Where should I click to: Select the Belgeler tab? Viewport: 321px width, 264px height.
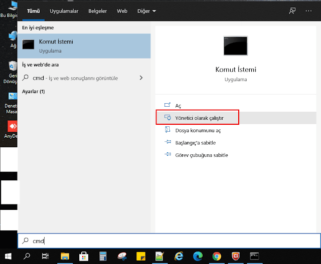pyautogui.click(x=97, y=11)
